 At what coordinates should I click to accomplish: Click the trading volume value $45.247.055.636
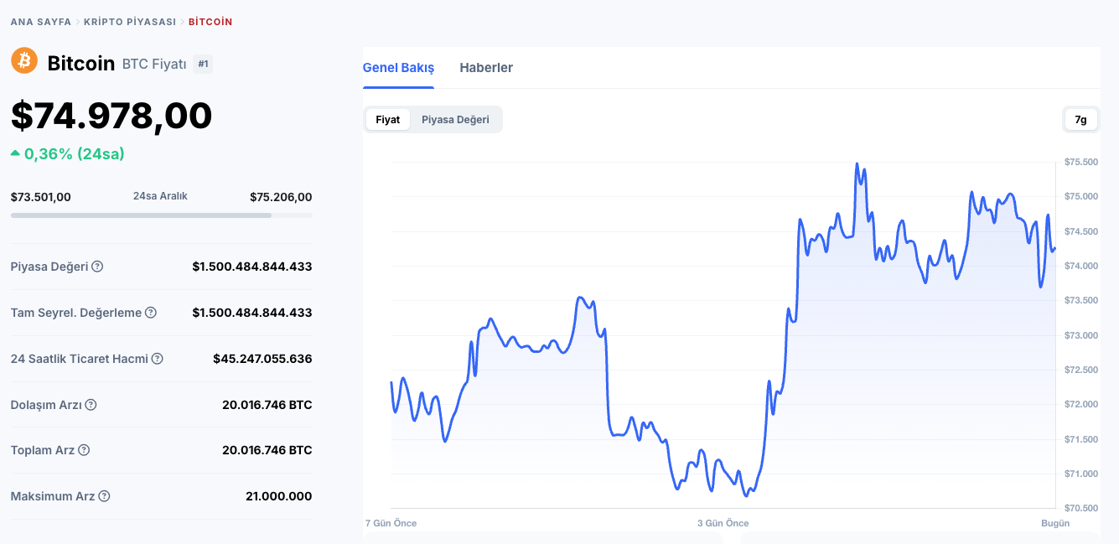(x=262, y=359)
